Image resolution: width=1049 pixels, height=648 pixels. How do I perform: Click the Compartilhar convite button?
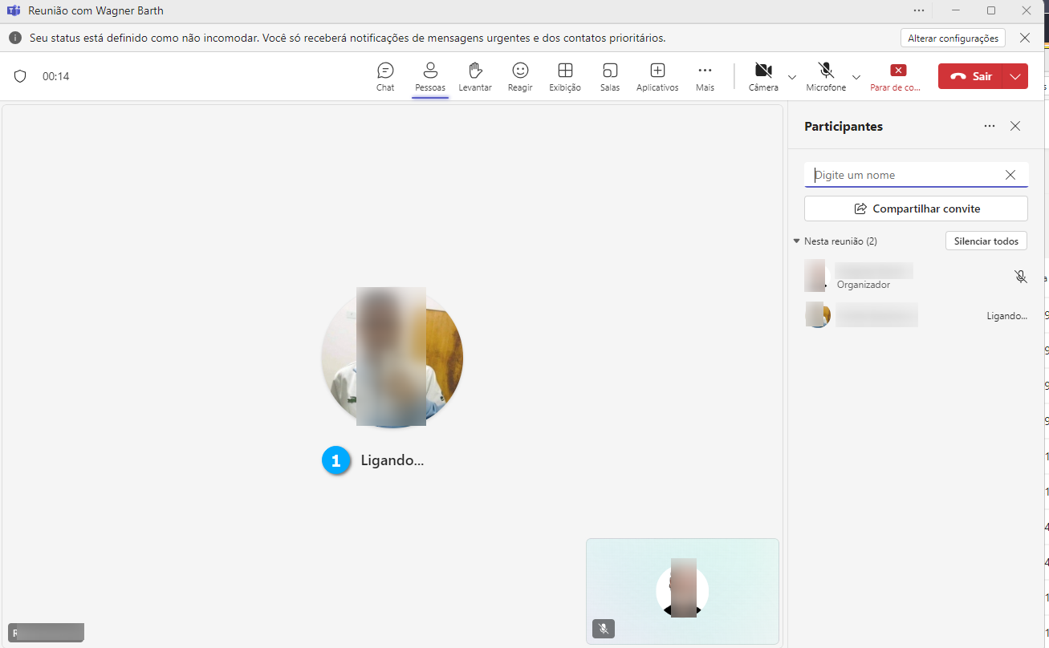(916, 209)
